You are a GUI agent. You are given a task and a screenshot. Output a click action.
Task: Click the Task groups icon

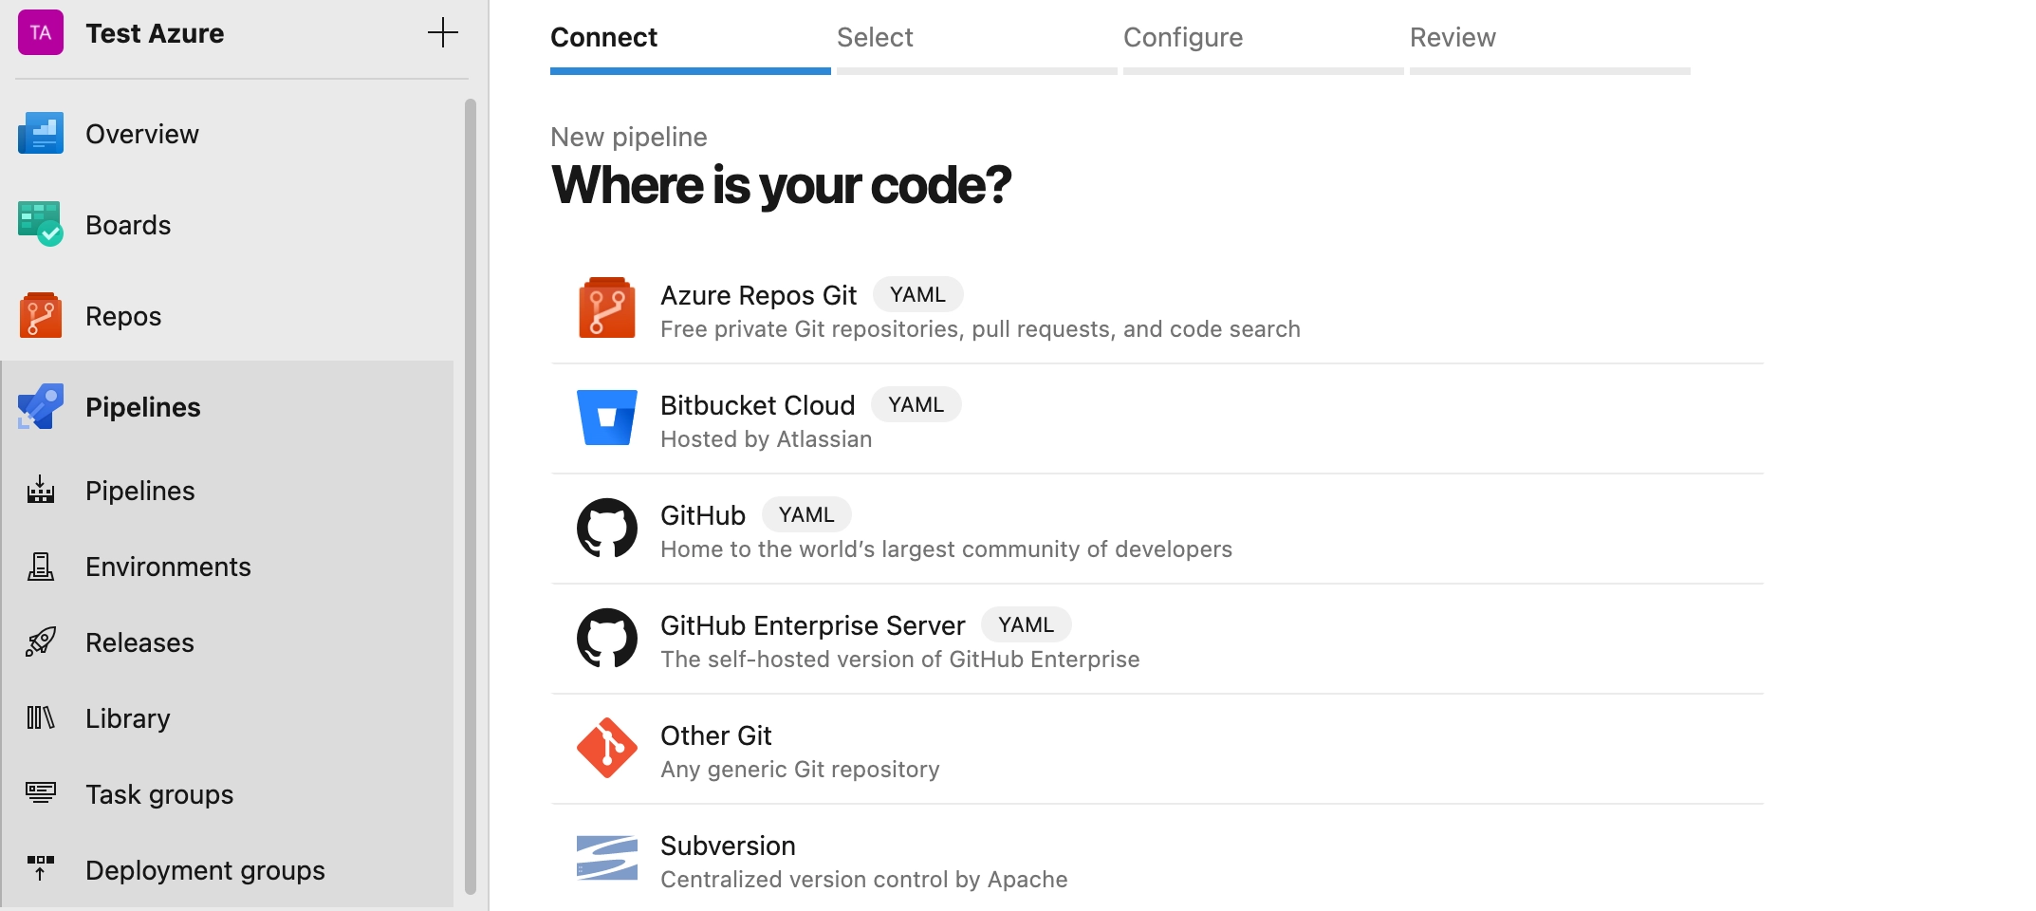(x=41, y=792)
